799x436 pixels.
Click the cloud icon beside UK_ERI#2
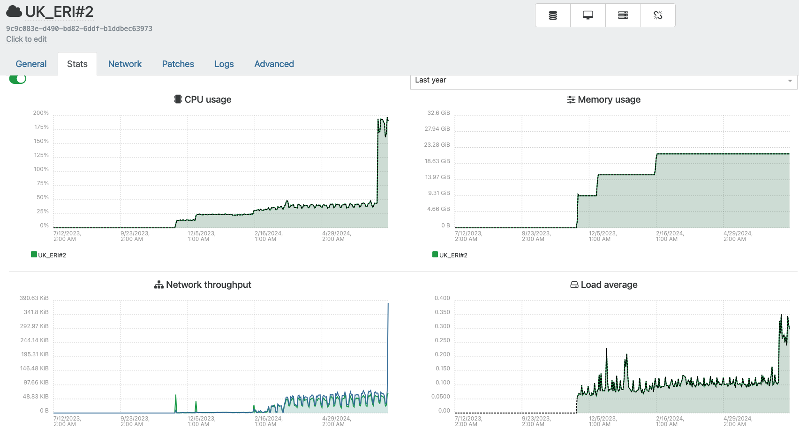click(x=14, y=12)
